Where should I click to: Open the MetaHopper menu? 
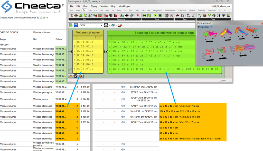pyautogui.click(x=124, y=6)
